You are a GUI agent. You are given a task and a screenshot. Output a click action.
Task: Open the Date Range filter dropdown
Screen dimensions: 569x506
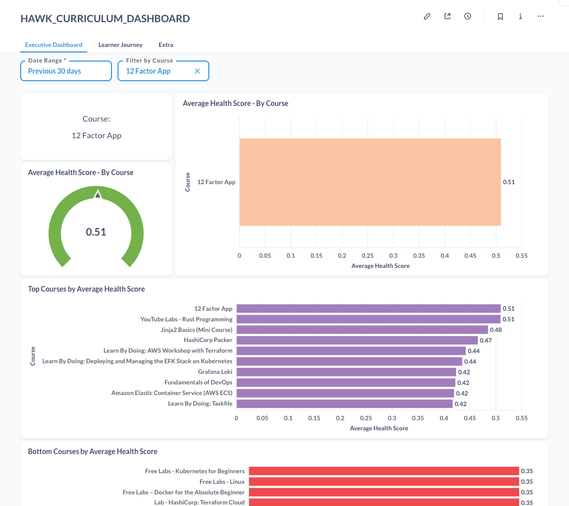[x=66, y=71]
